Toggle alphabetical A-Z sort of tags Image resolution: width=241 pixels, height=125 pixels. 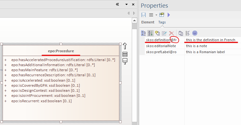tap(151, 33)
